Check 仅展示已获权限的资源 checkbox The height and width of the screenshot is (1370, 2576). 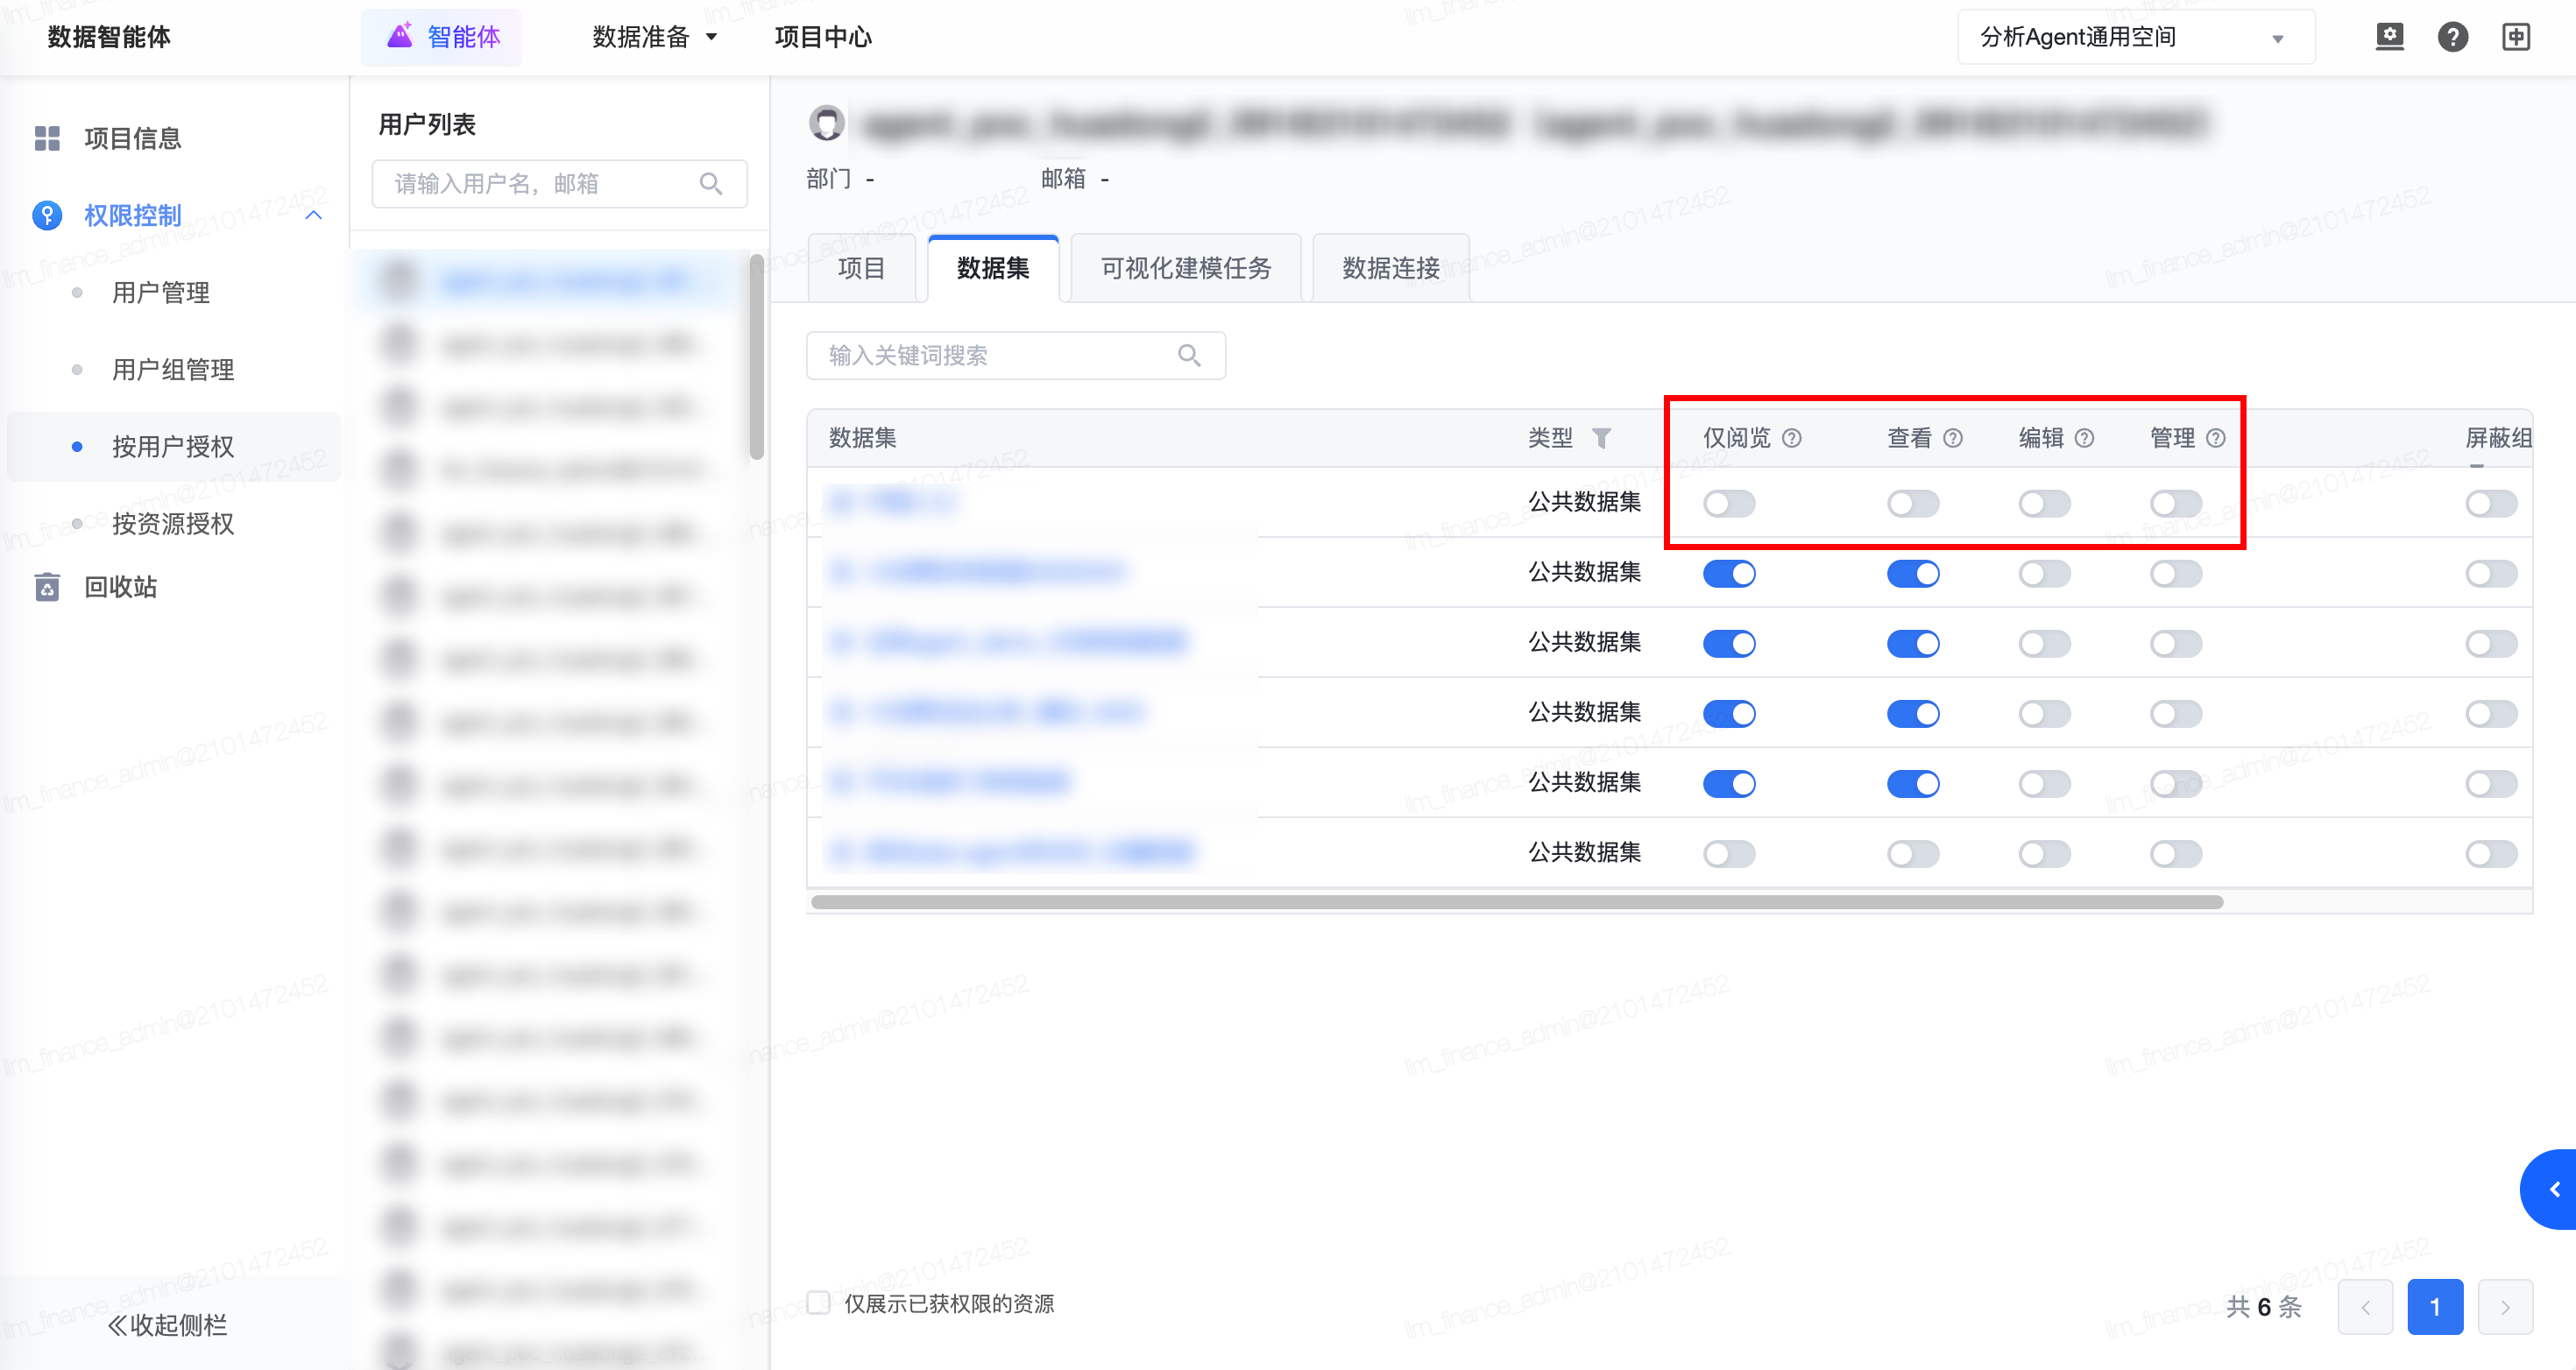pos(818,1303)
